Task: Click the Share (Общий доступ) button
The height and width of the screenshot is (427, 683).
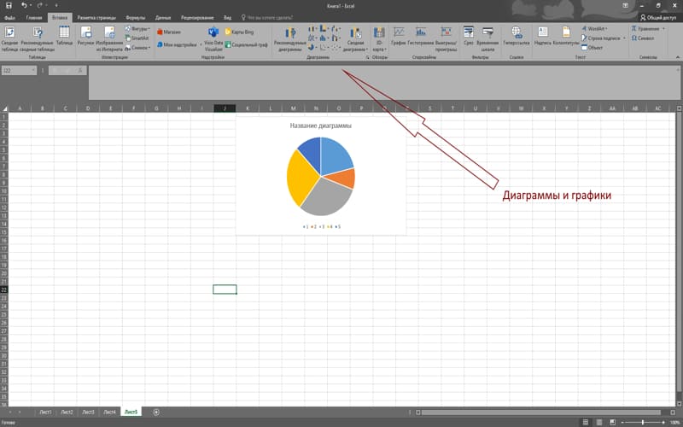Action: (657, 18)
